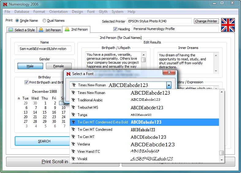Open the Font menu
241x173 pixels.
tap(91, 12)
